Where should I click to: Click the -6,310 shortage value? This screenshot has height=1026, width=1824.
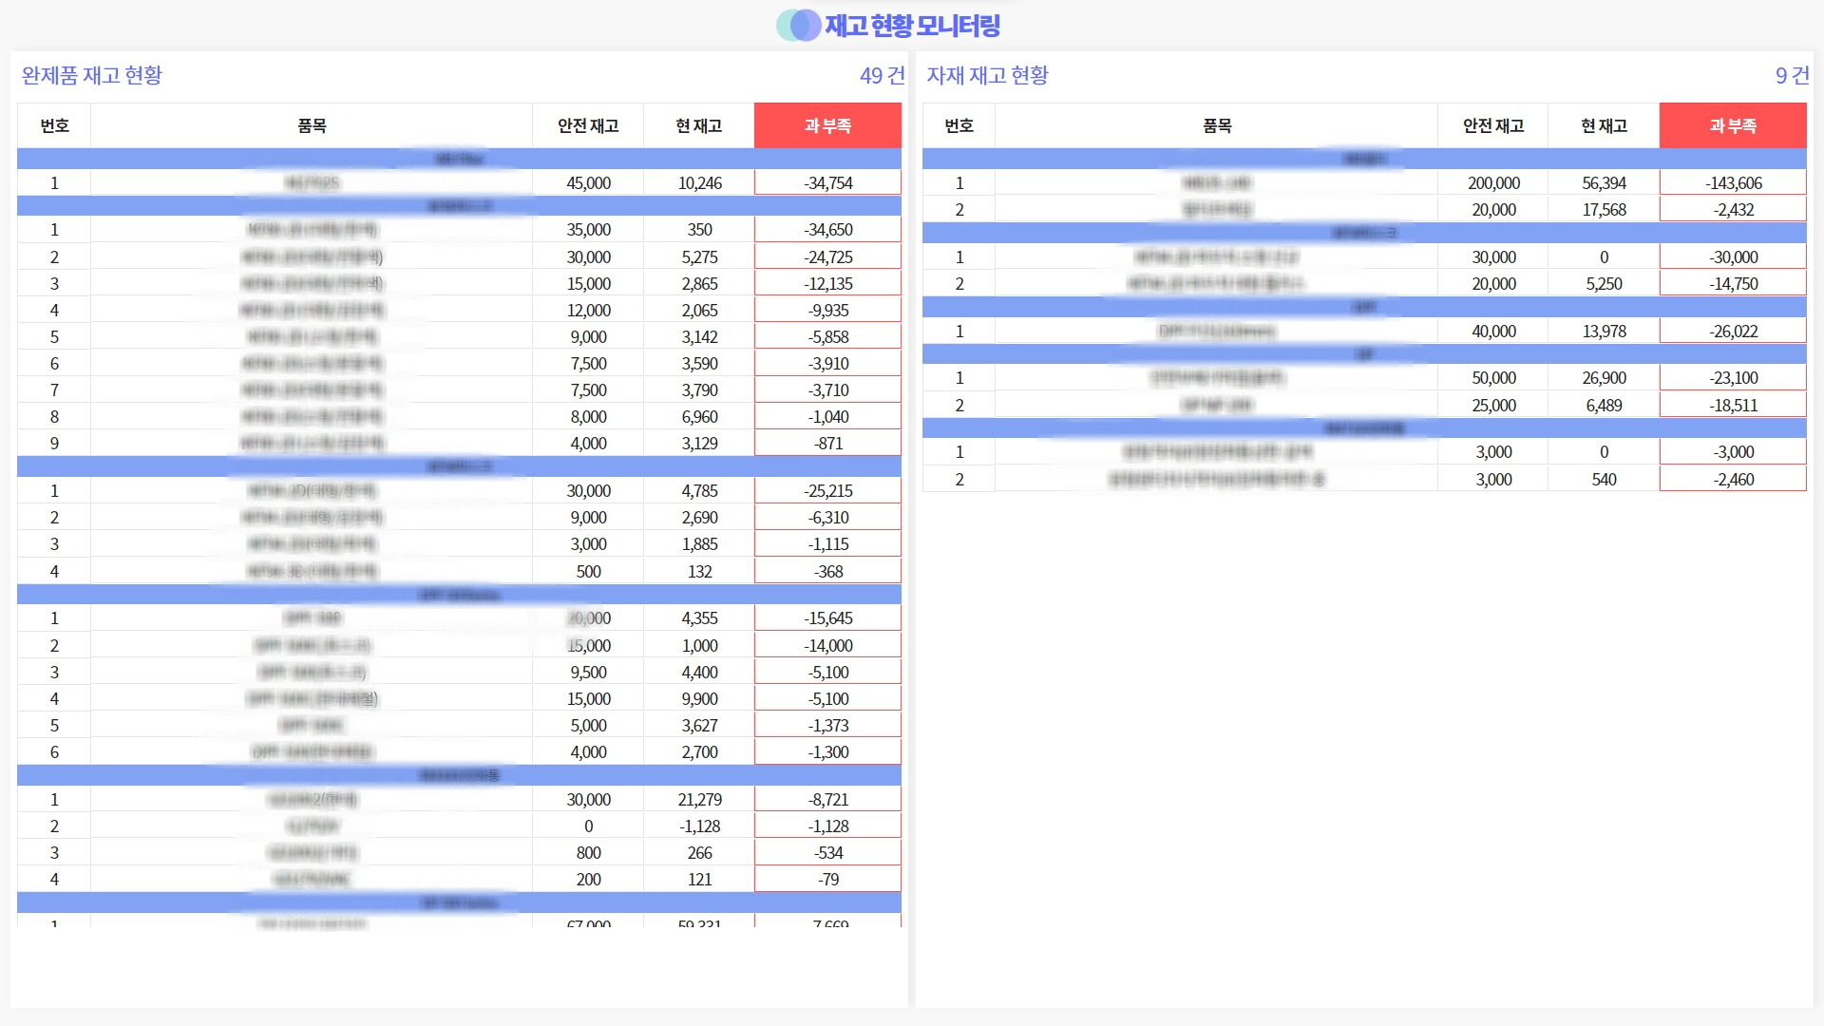pos(827,517)
